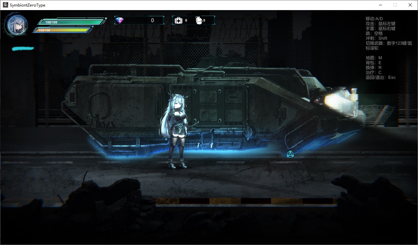Click the "移动:A/D" help line
The width and height of the screenshot is (418, 245).
pos(374,19)
